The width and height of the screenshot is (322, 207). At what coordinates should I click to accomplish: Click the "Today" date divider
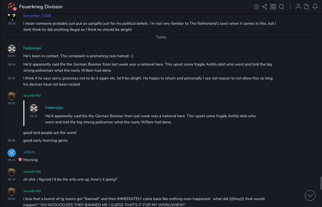[161, 37]
